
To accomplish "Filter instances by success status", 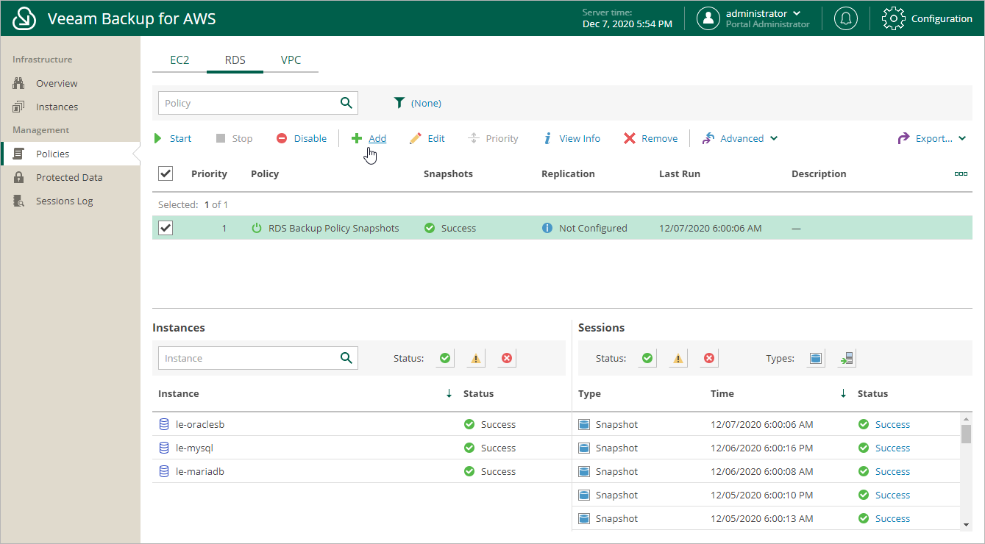I will click(445, 358).
